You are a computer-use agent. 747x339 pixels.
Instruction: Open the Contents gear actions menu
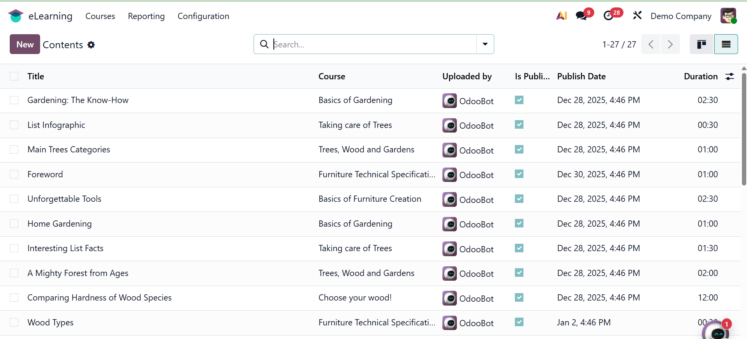click(91, 45)
